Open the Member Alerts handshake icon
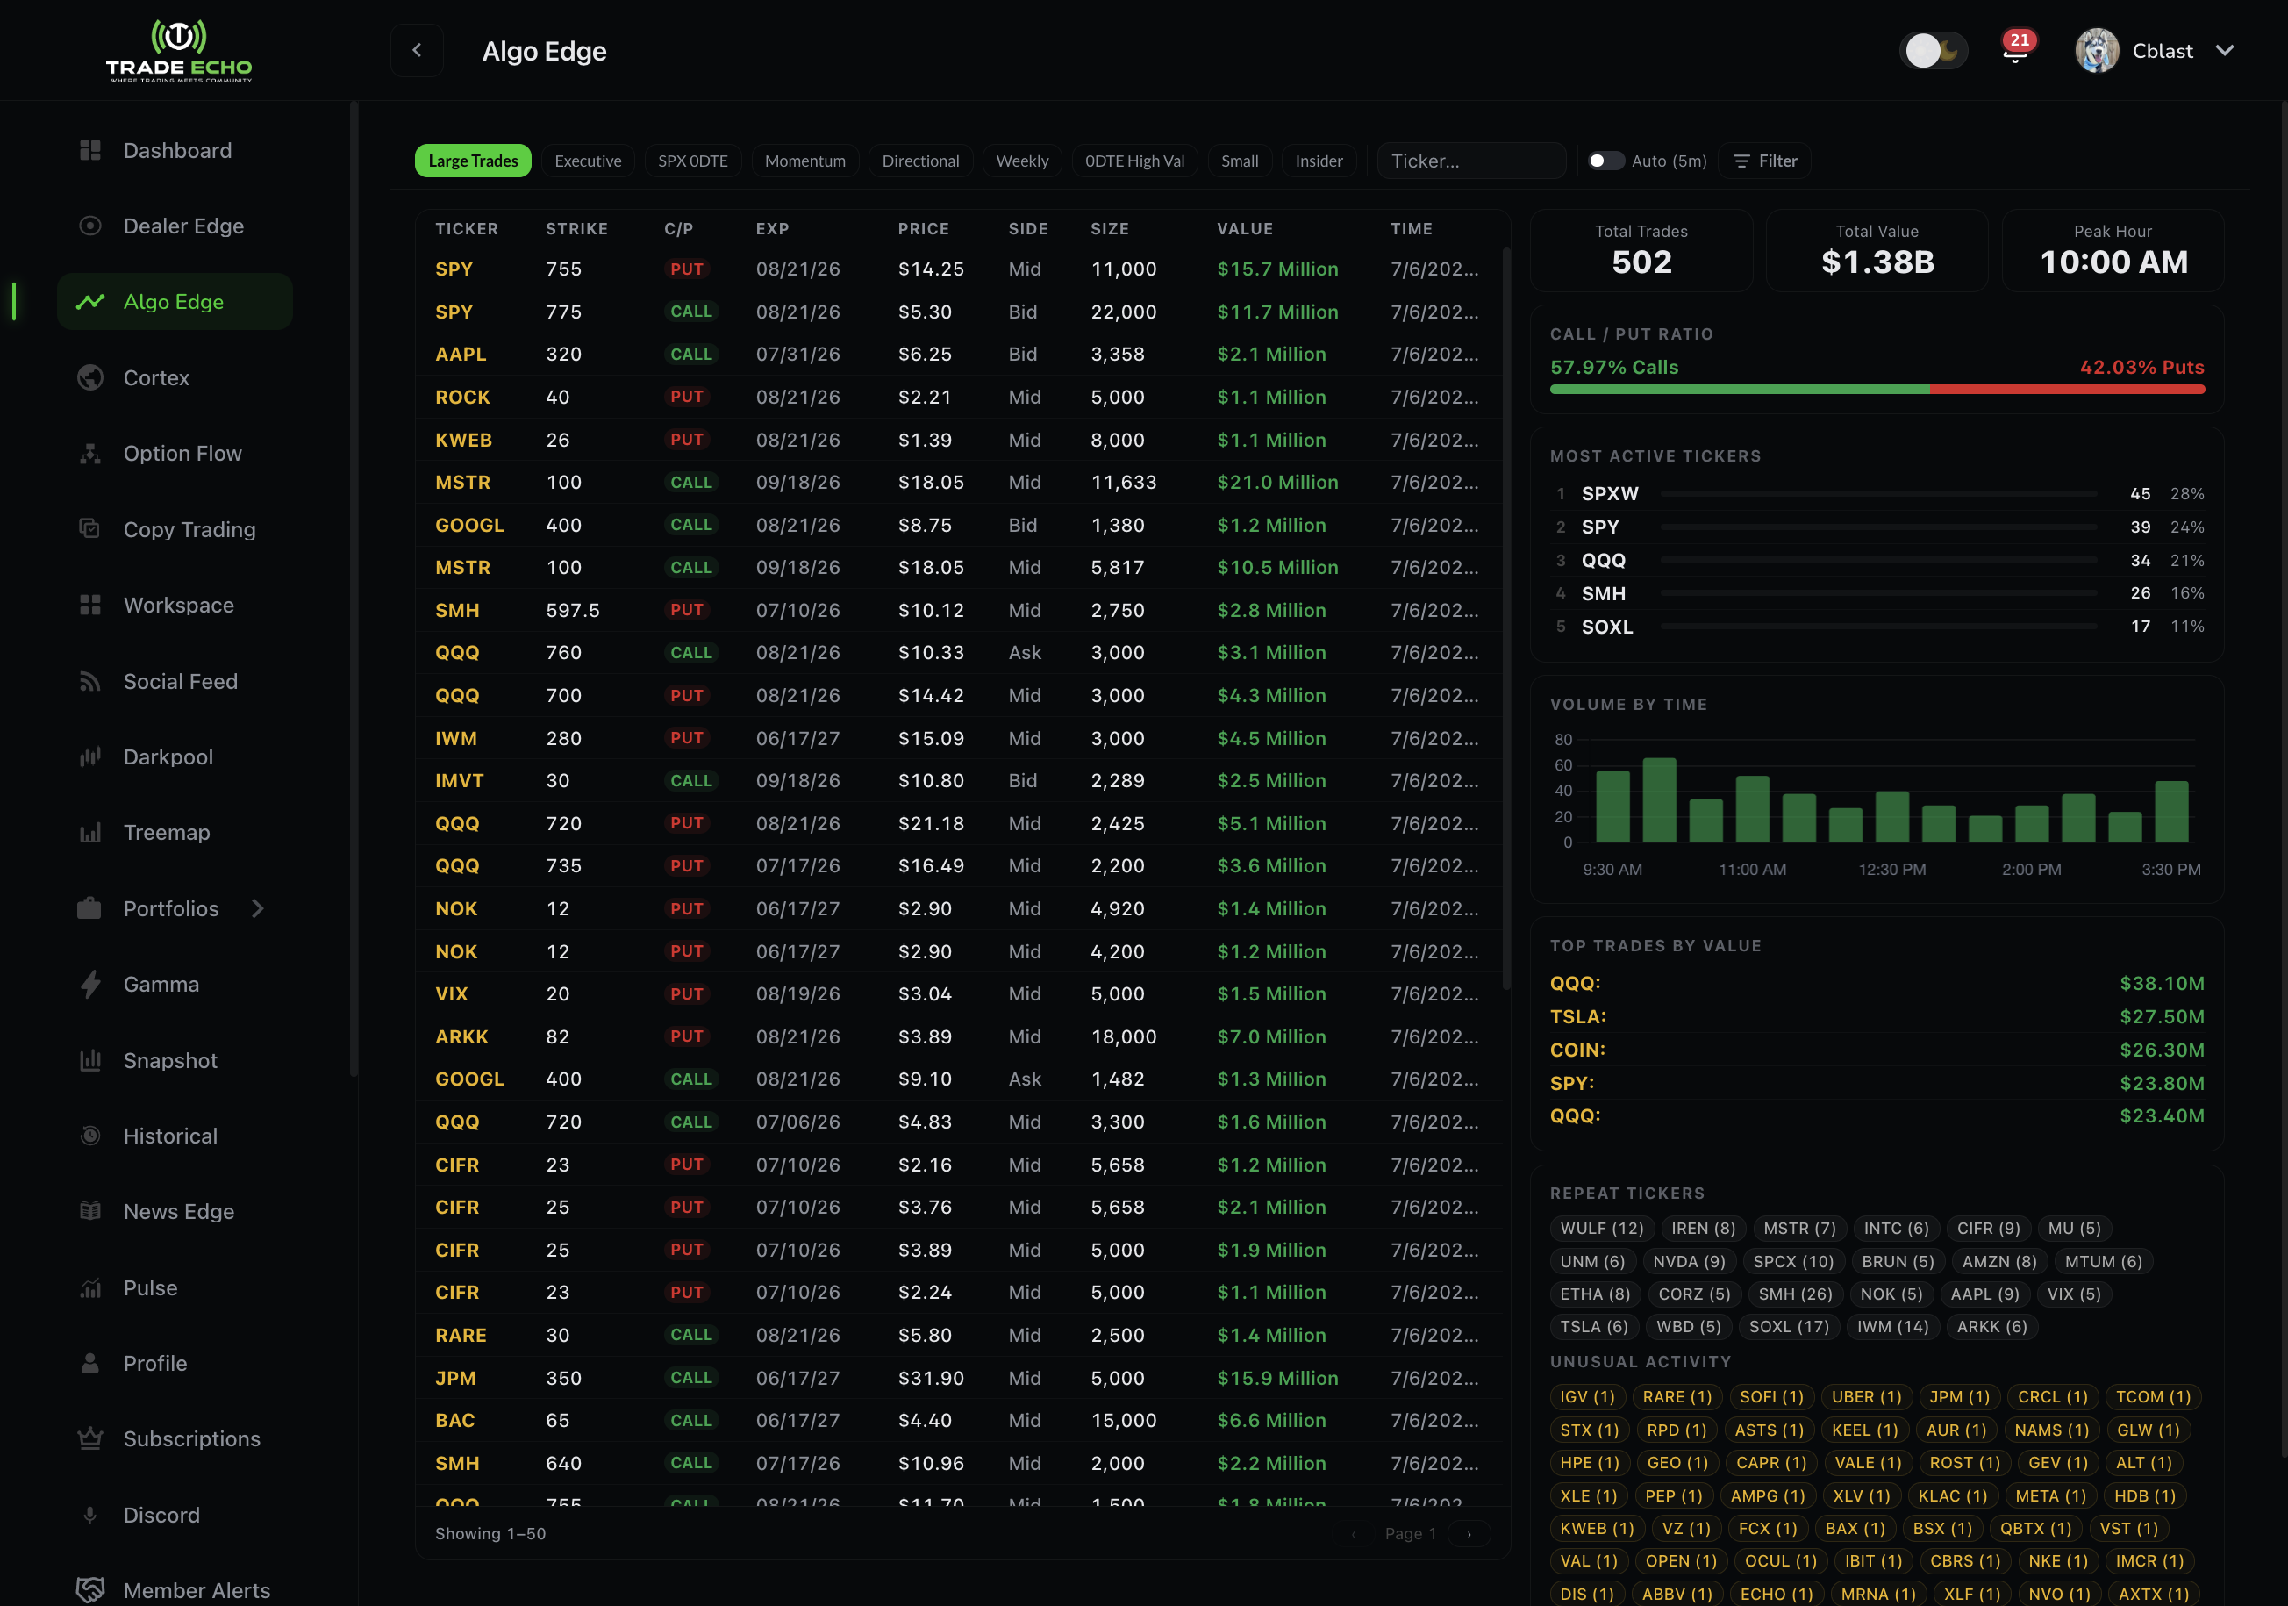Viewport: 2288px width, 1606px height. coord(89,1590)
